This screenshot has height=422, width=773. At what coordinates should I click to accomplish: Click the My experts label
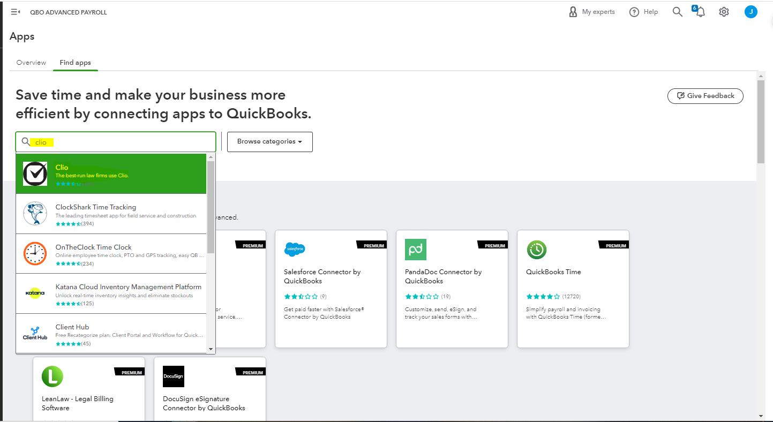click(598, 12)
